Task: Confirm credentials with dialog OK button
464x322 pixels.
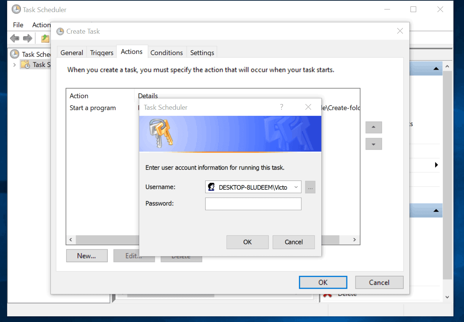Action: click(247, 242)
